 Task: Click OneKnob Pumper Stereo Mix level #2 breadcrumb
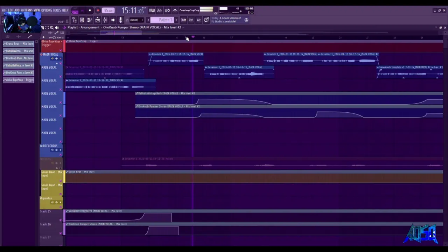(142, 27)
